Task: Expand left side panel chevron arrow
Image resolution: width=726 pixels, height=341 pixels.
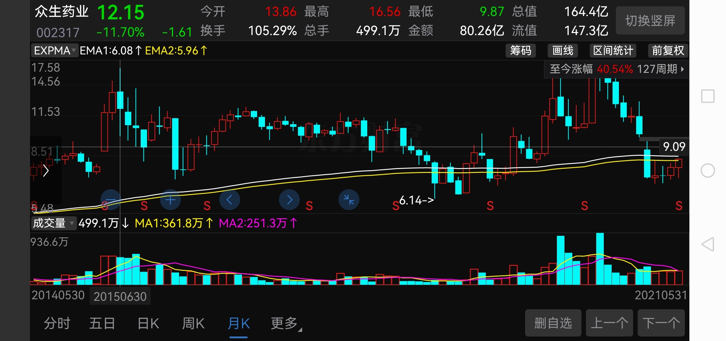Action: coord(46,170)
